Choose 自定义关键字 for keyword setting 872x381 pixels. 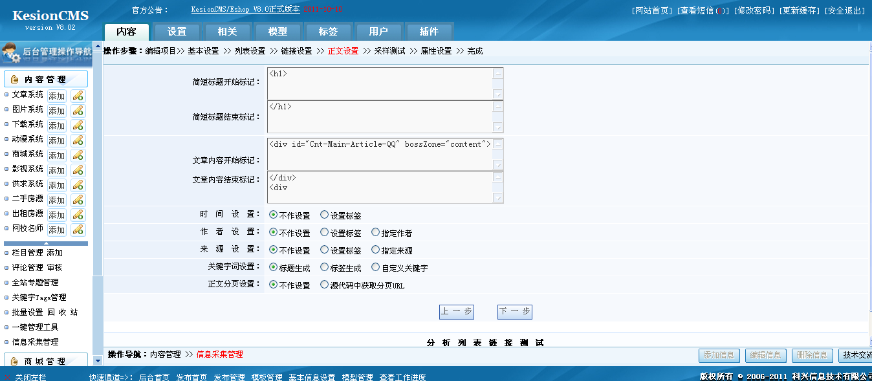point(376,267)
